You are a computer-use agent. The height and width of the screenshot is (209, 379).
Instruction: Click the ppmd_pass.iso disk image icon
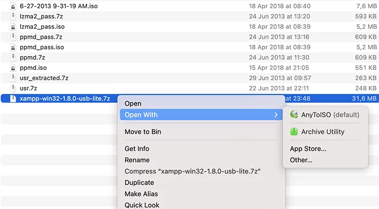click(x=13, y=47)
